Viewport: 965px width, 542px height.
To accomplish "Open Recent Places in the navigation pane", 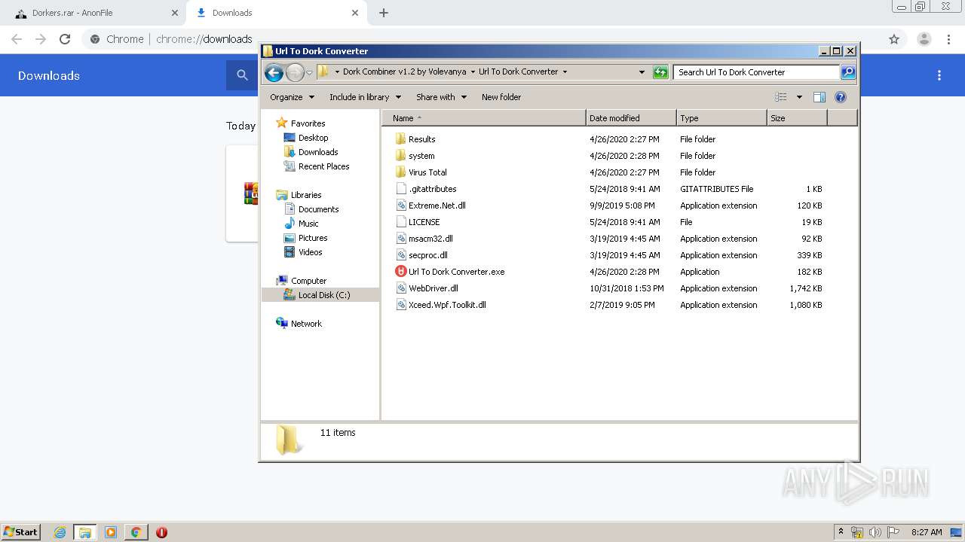I will 323,166.
